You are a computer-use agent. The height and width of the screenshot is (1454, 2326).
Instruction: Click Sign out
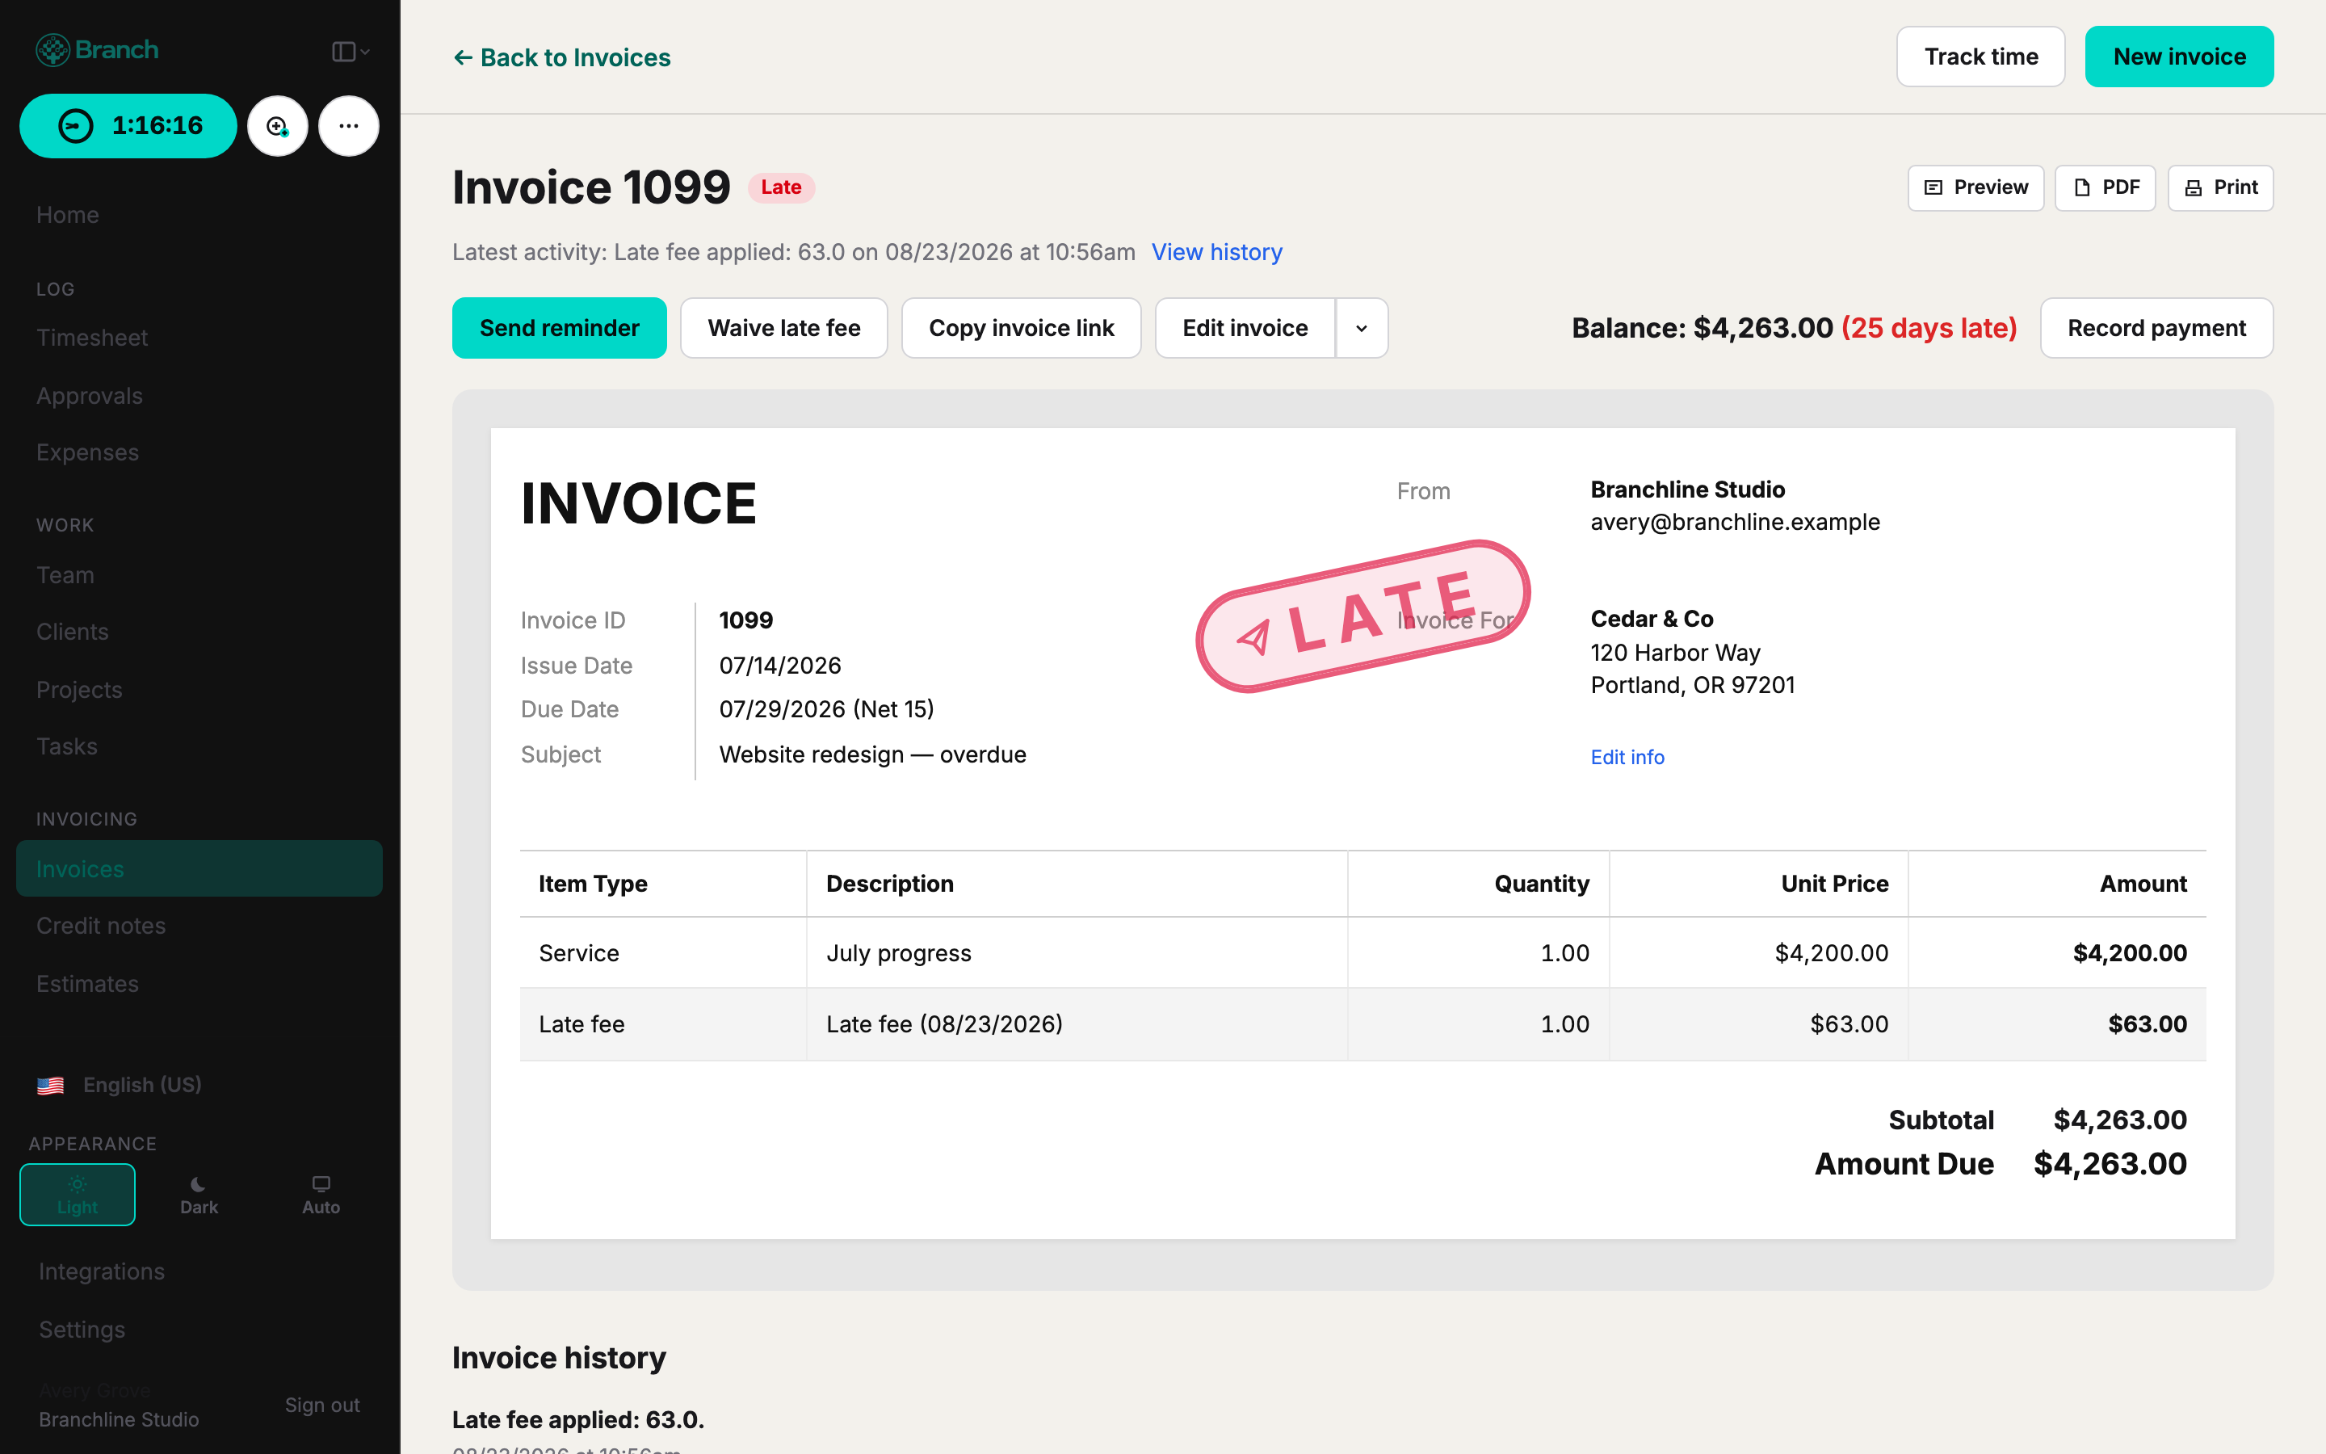click(322, 1405)
